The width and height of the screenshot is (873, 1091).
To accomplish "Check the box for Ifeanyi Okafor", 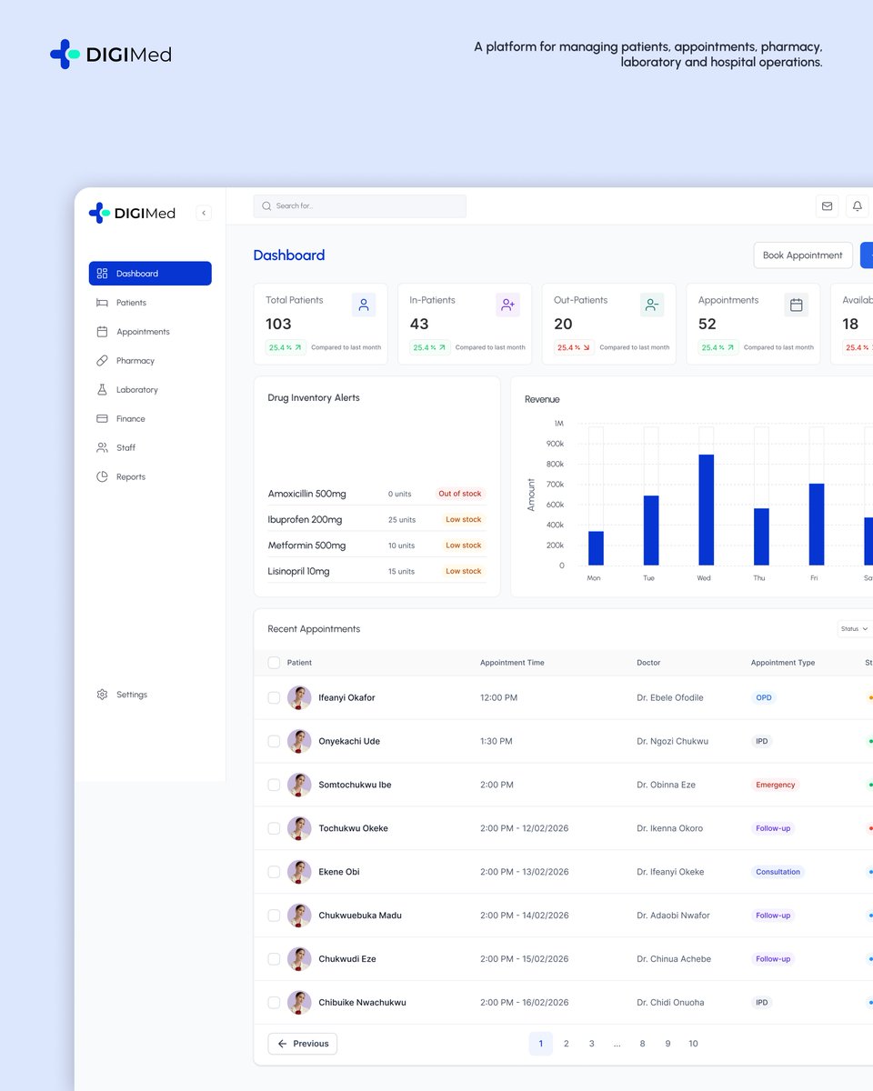I will (274, 697).
